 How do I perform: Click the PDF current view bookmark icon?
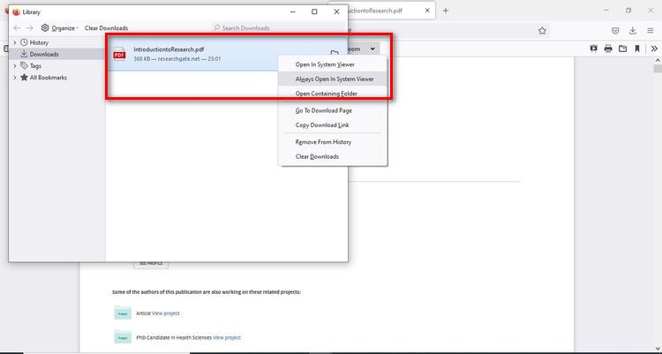[637, 49]
